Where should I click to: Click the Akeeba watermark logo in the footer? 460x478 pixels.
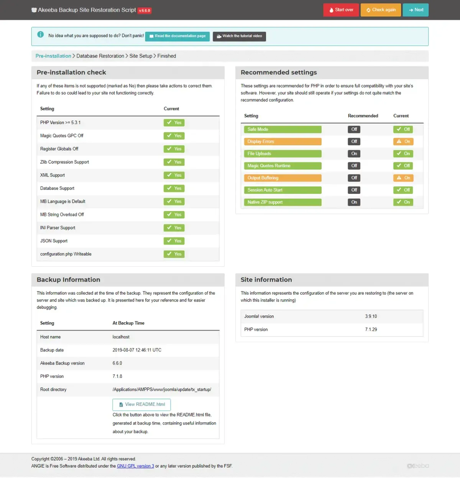tap(418, 466)
